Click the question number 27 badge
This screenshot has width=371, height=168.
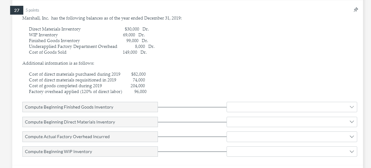pos(17,10)
